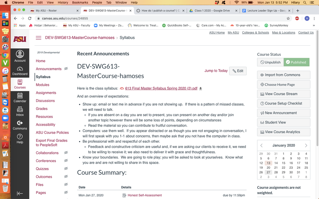Collapse course menu with hamburger icon

(x=38, y=38)
